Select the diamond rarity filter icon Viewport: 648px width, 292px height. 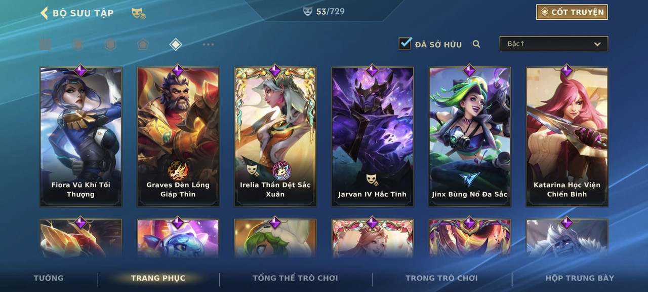[x=175, y=45]
